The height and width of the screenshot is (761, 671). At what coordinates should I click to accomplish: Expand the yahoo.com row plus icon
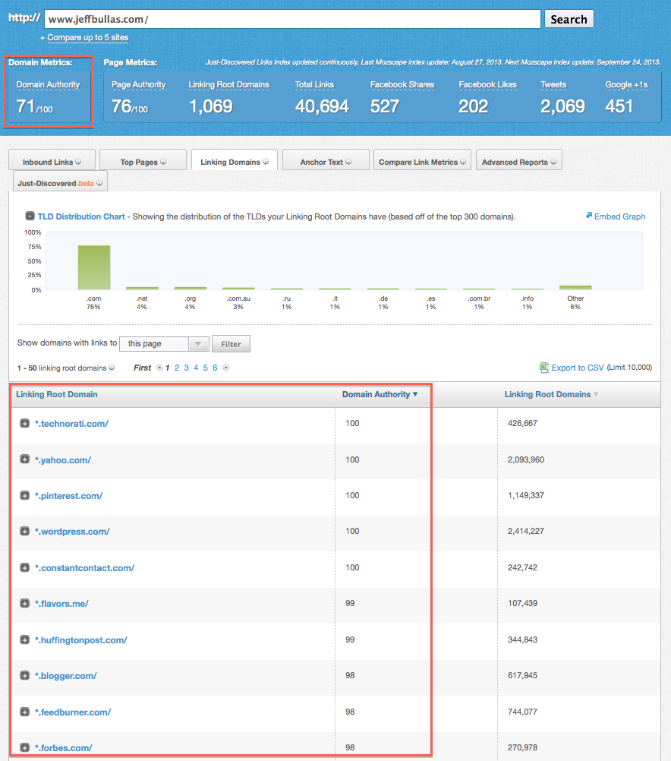point(25,459)
